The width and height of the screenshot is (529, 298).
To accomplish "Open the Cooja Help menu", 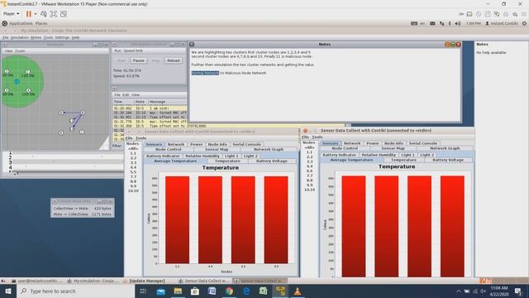I will 75,37.
